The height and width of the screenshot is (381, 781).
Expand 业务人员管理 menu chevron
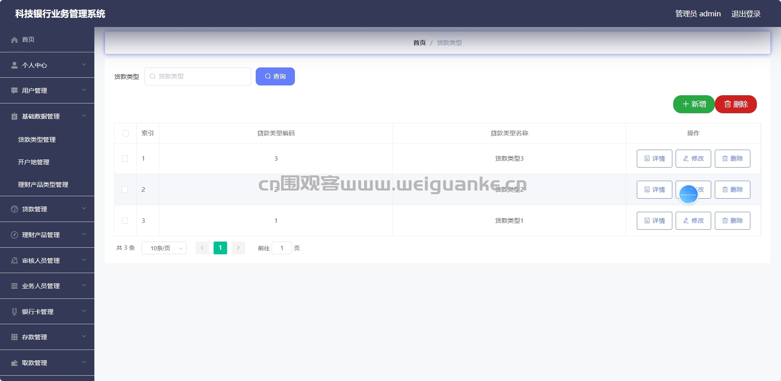tap(84, 285)
